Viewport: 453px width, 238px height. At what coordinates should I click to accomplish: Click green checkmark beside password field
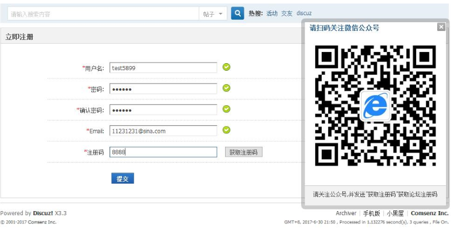(226, 88)
